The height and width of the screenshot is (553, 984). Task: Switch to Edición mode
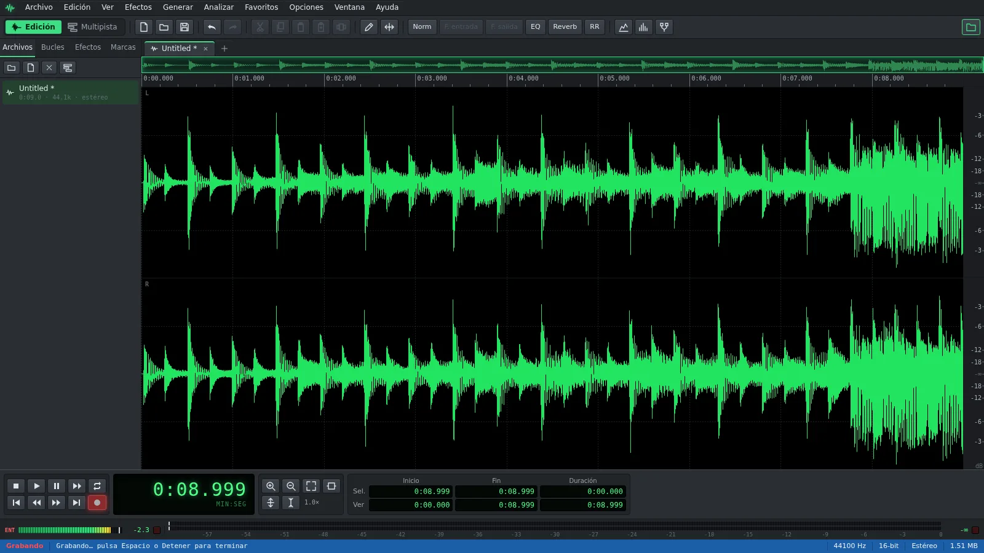(x=33, y=27)
